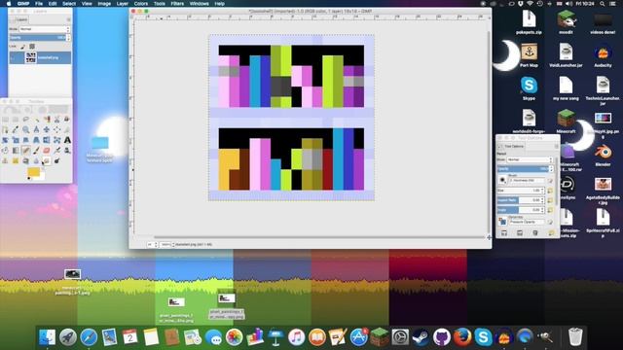This screenshot has height=350, width=623.
Task: Activate the Zoom magnifier tool
Action: 26,129
